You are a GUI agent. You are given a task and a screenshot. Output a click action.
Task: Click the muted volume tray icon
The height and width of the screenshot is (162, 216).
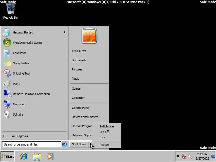pos(190,157)
